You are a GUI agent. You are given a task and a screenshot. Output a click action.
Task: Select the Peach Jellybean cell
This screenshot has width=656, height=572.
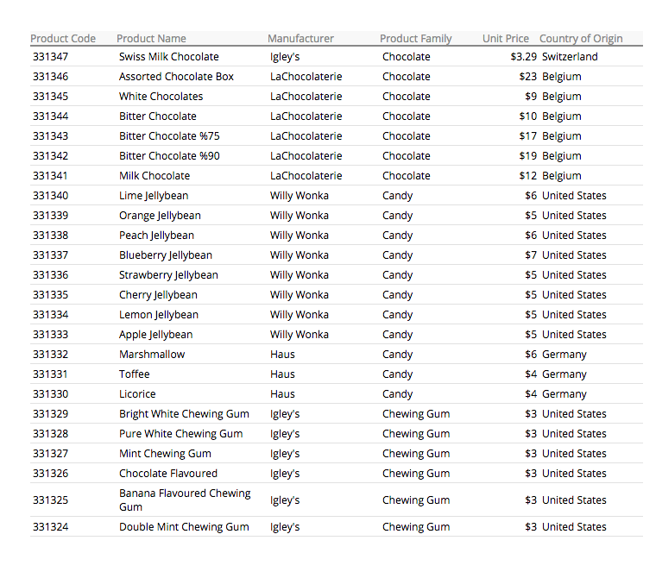tap(156, 236)
